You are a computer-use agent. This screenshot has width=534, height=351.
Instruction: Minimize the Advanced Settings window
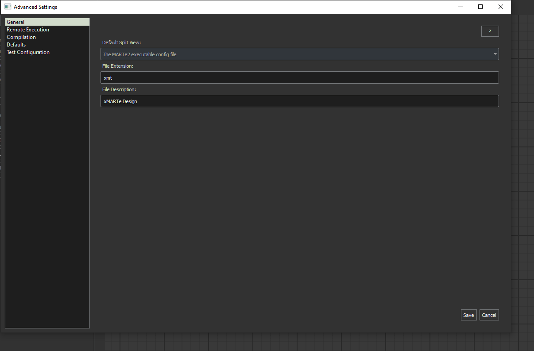[460, 7]
